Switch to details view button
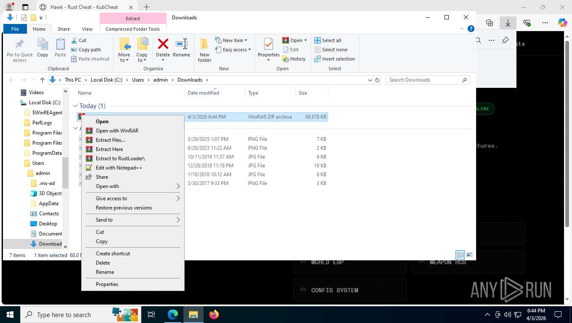 click(x=461, y=255)
